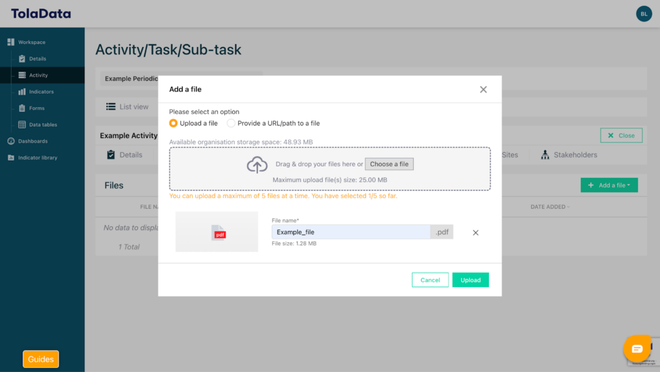Click the Choose a file button
660x372 pixels.
coord(389,164)
